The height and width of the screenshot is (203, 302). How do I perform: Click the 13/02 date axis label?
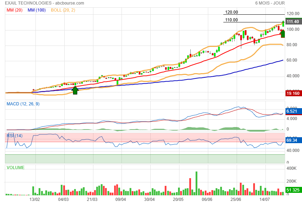[x=35, y=199]
